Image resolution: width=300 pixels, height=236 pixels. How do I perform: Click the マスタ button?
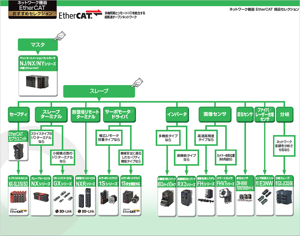[38, 45]
